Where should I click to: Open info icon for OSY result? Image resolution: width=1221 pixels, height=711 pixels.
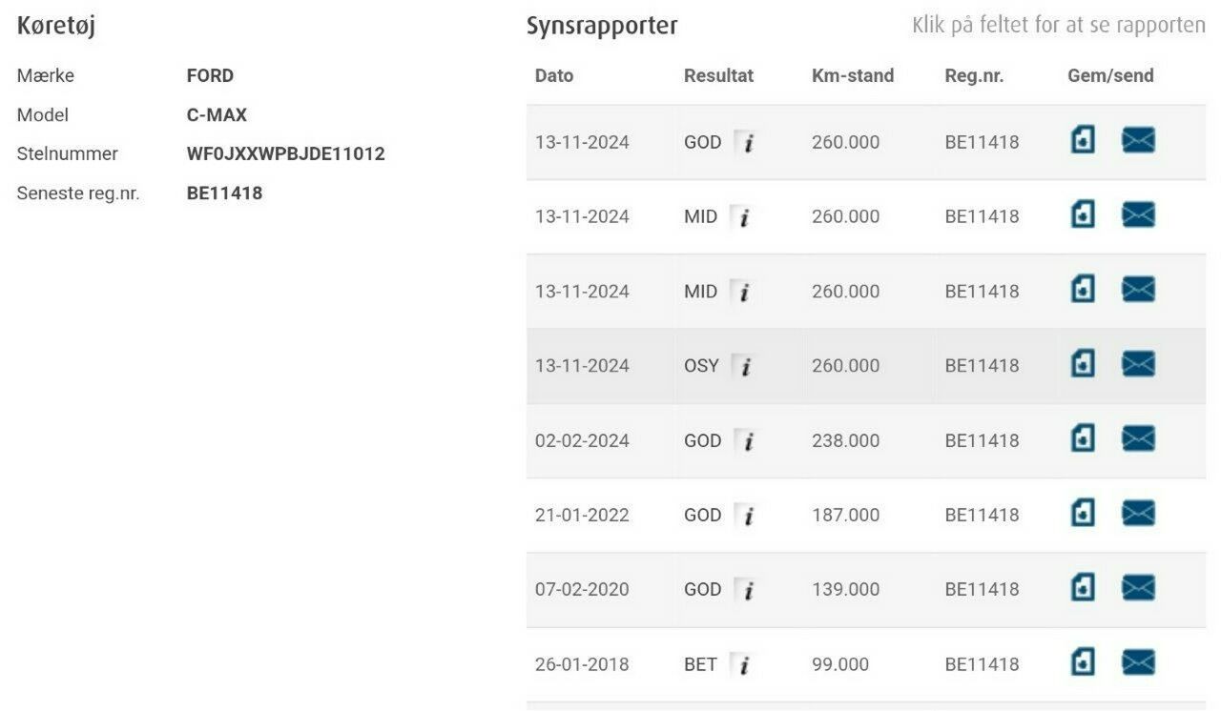[743, 366]
